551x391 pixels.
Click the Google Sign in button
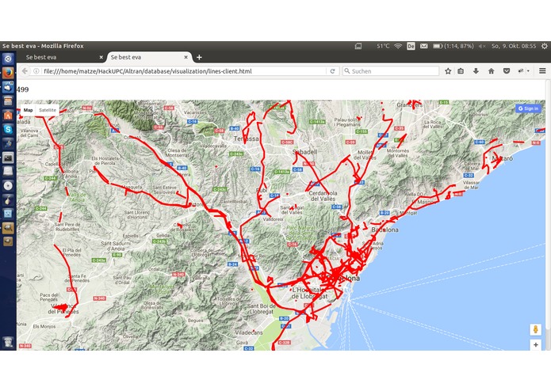528,108
